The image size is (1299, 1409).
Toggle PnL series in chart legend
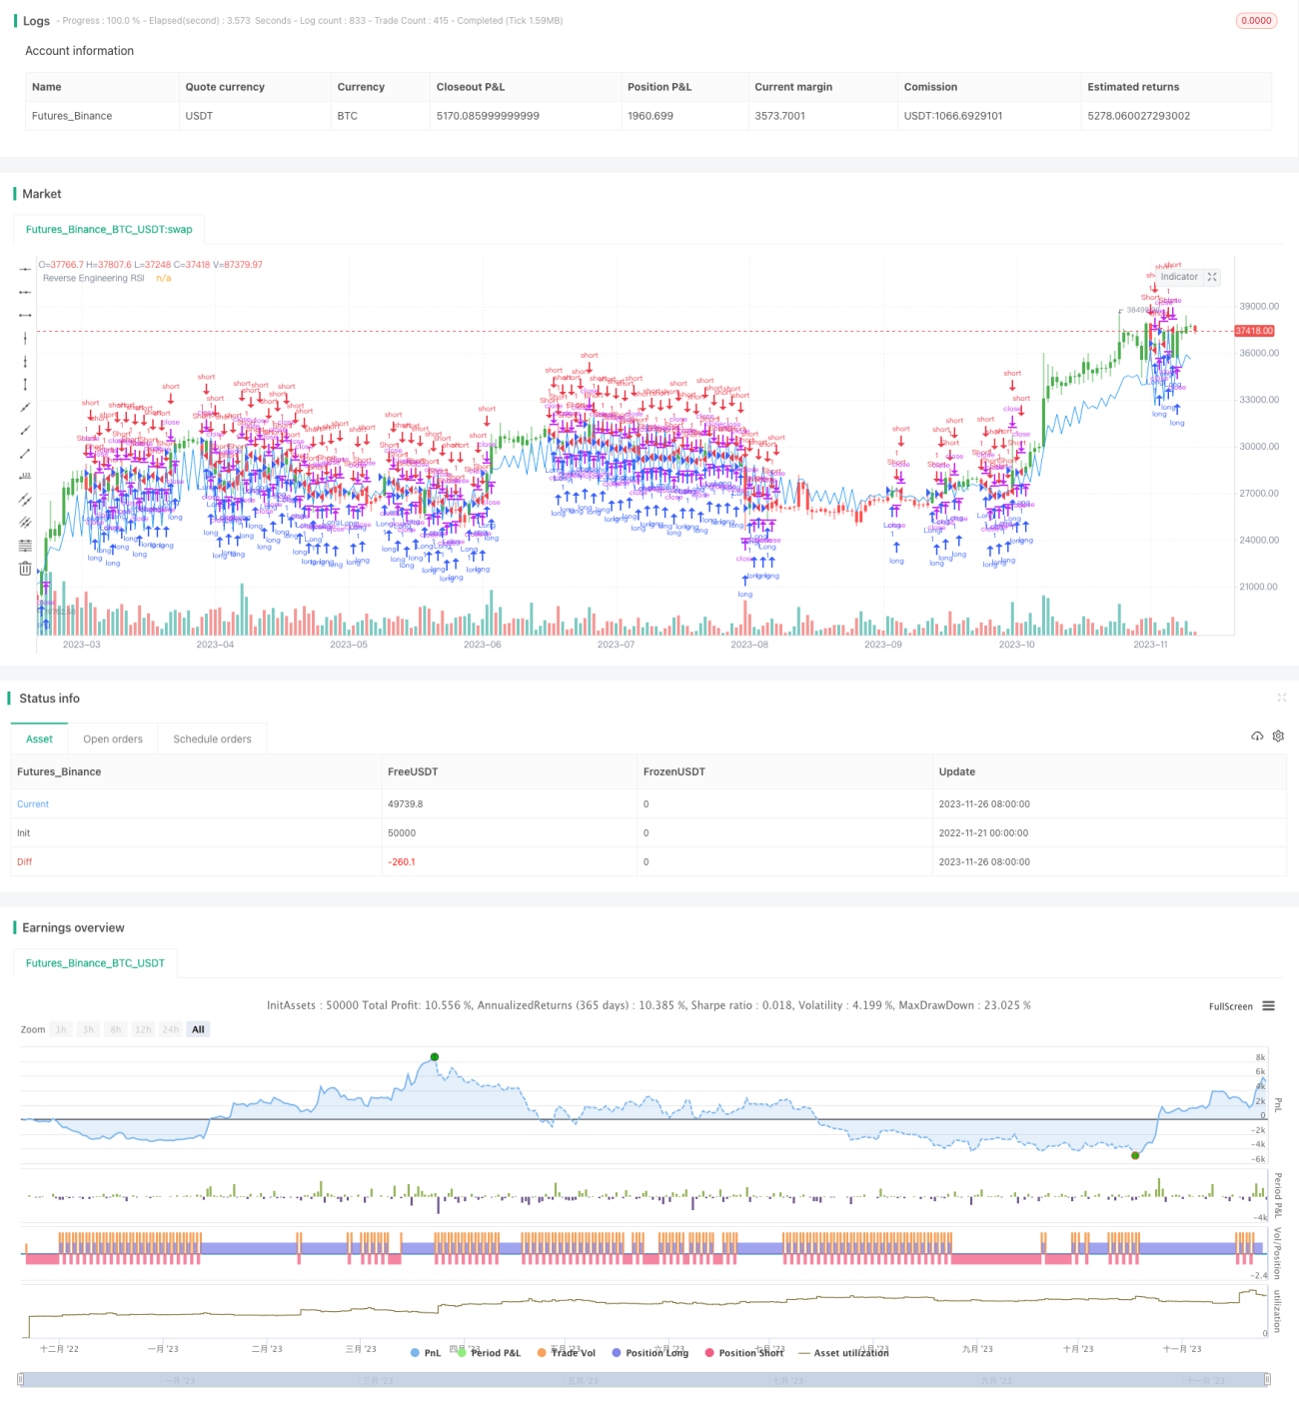point(426,1353)
